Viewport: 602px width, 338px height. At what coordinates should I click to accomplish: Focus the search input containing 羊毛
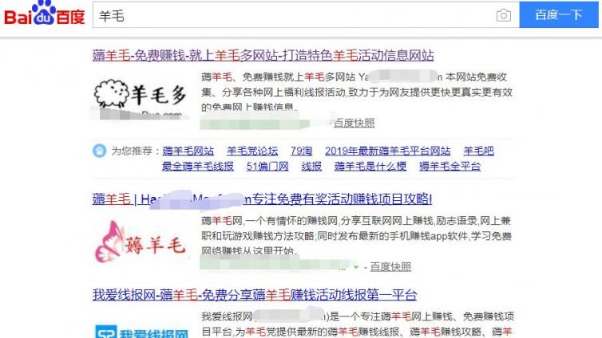click(x=306, y=15)
